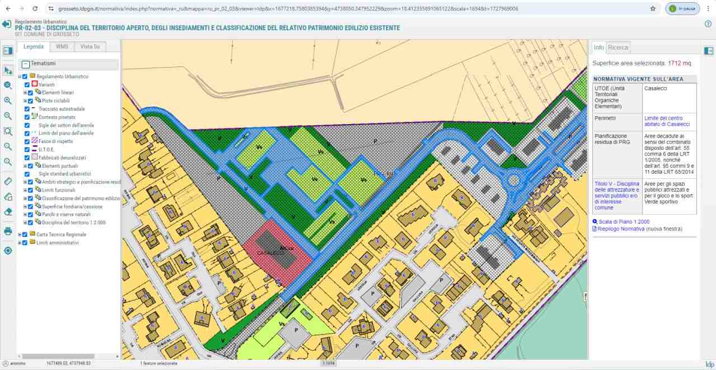Image resolution: width=716 pixels, height=370 pixels.
Task: Collapse the right info panel icon
Action: [x=709, y=51]
